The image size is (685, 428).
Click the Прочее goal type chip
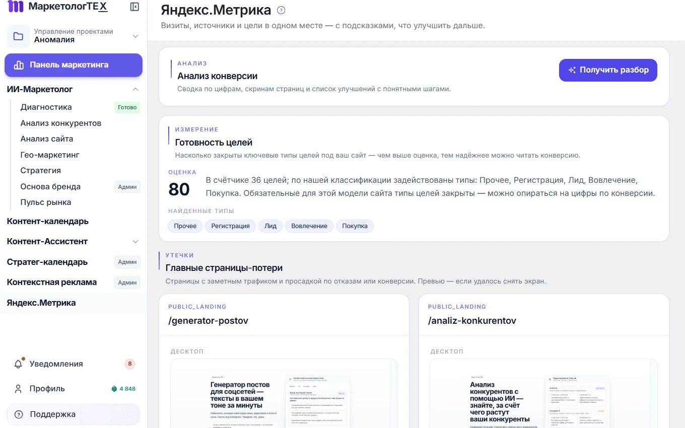[185, 226]
